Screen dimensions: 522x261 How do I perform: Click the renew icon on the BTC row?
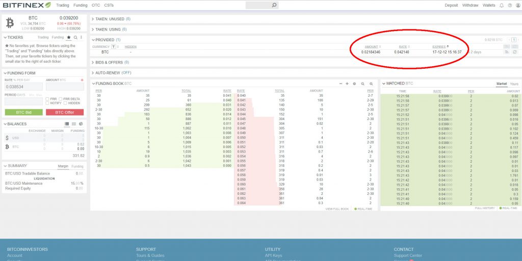pos(515,52)
